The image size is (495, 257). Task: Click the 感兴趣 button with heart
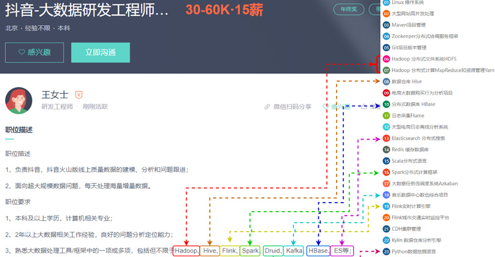click(x=34, y=52)
